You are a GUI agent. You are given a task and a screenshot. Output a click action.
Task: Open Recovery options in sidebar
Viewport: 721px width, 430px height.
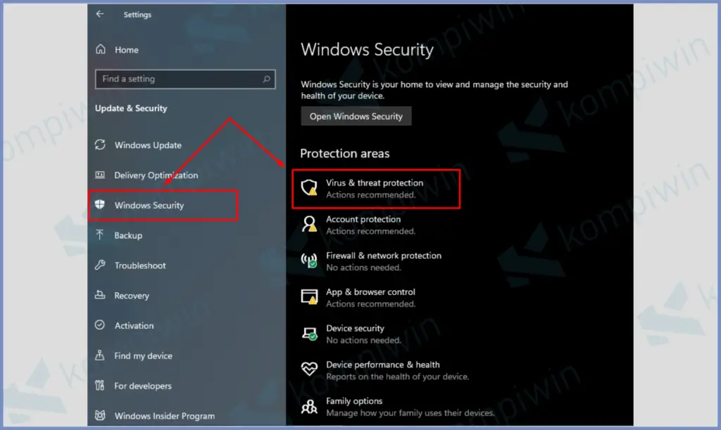[x=132, y=296]
